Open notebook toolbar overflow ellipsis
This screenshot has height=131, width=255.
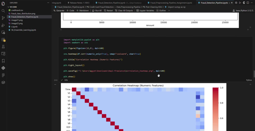point(169,10)
